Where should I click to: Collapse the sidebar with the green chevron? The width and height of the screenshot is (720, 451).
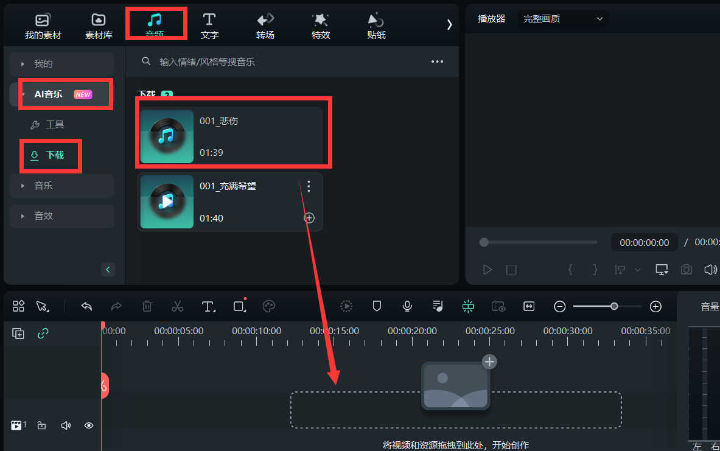tap(108, 270)
